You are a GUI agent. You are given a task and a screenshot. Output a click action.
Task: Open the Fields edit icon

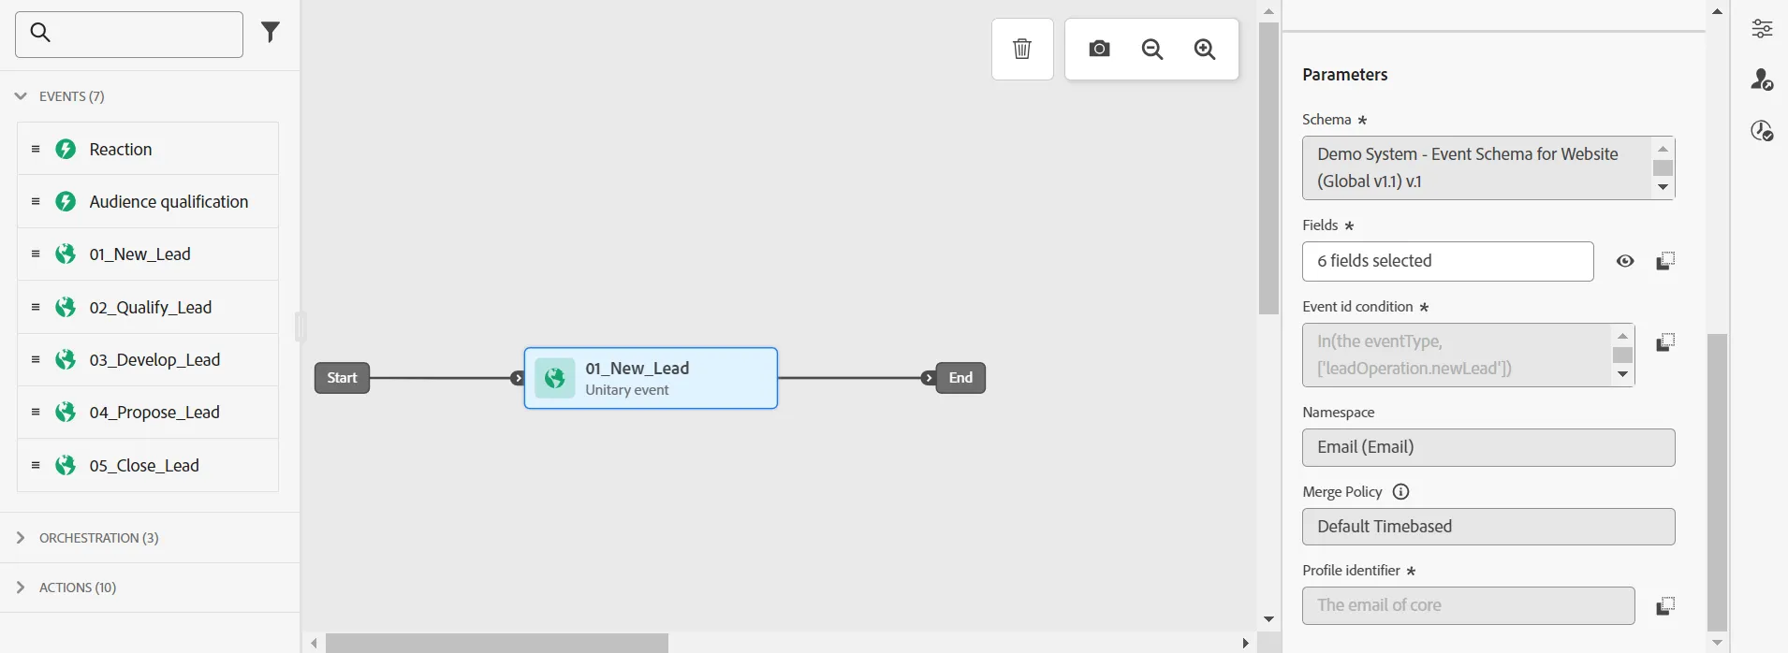(1665, 261)
